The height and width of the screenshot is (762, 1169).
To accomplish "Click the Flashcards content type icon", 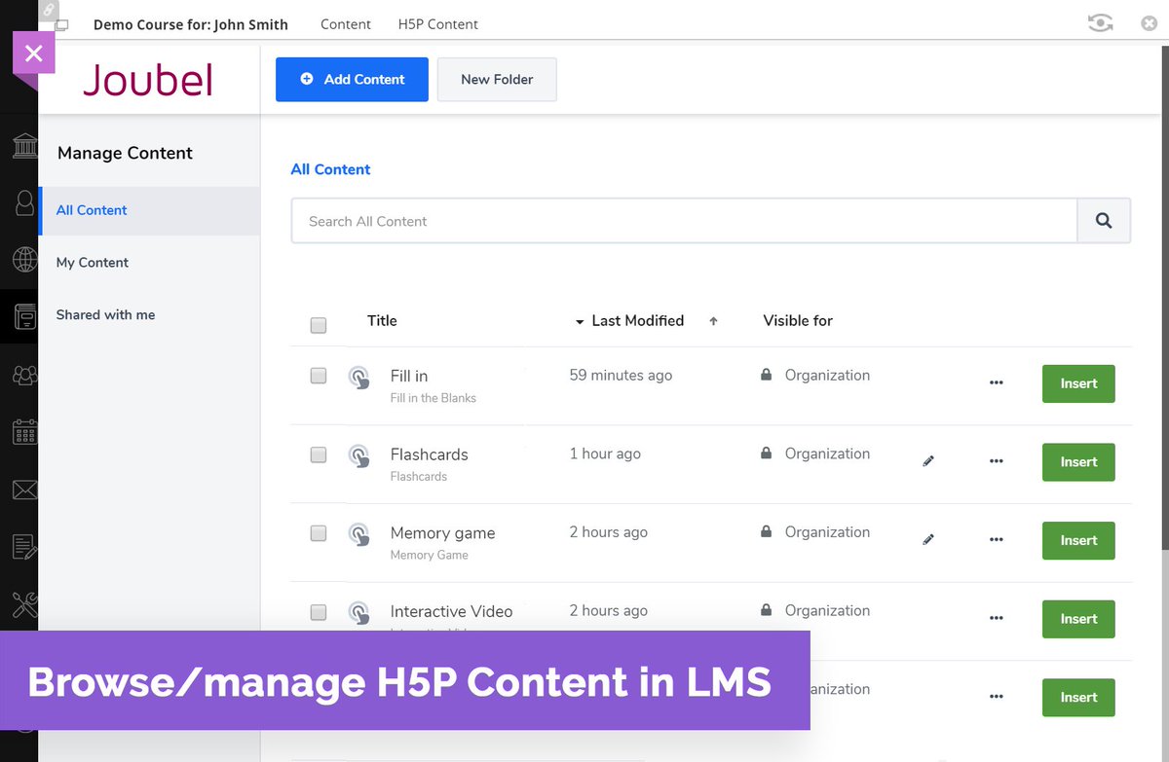I will click(x=359, y=456).
